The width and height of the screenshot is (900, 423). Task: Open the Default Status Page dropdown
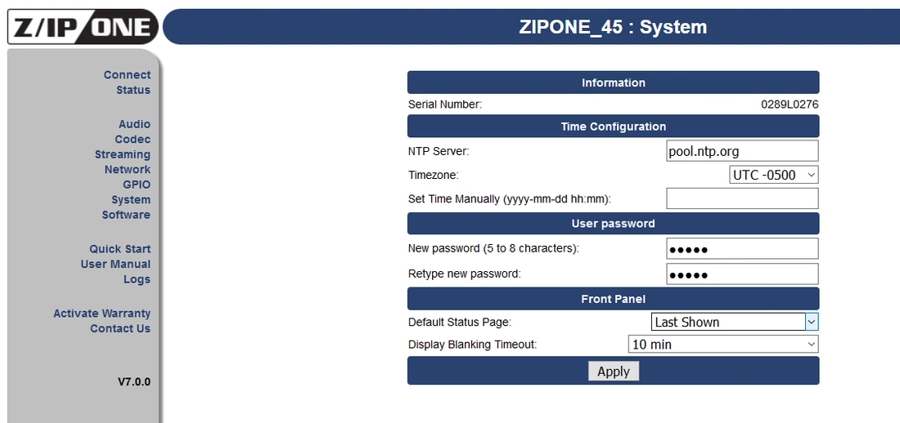point(735,322)
